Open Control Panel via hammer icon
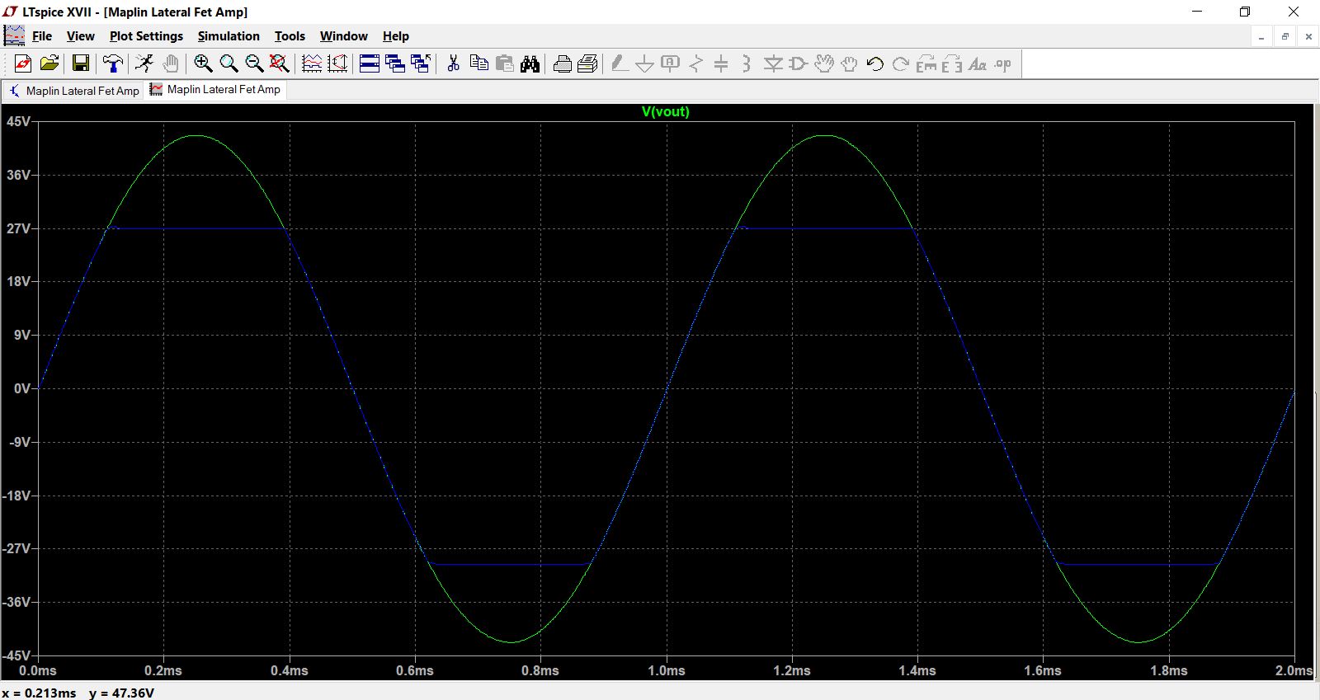Screen dimensions: 1320x700 click(113, 63)
